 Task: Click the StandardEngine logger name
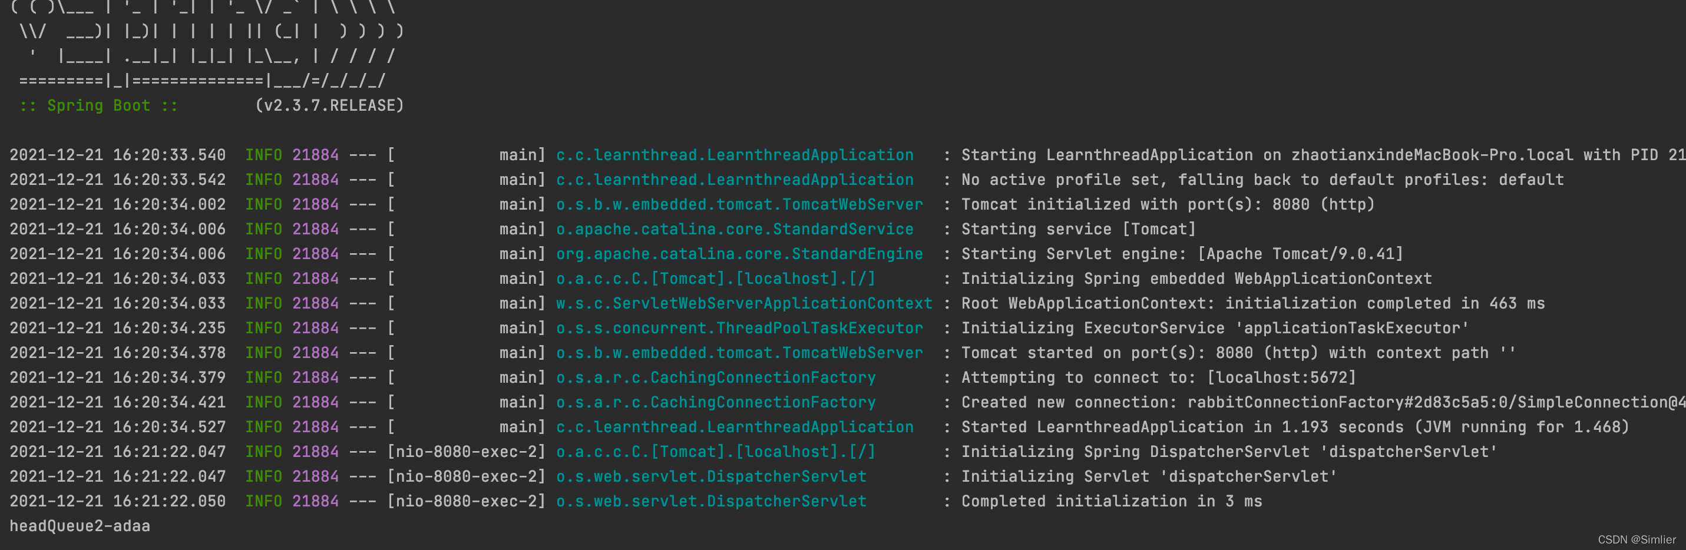(x=739, y=254)
